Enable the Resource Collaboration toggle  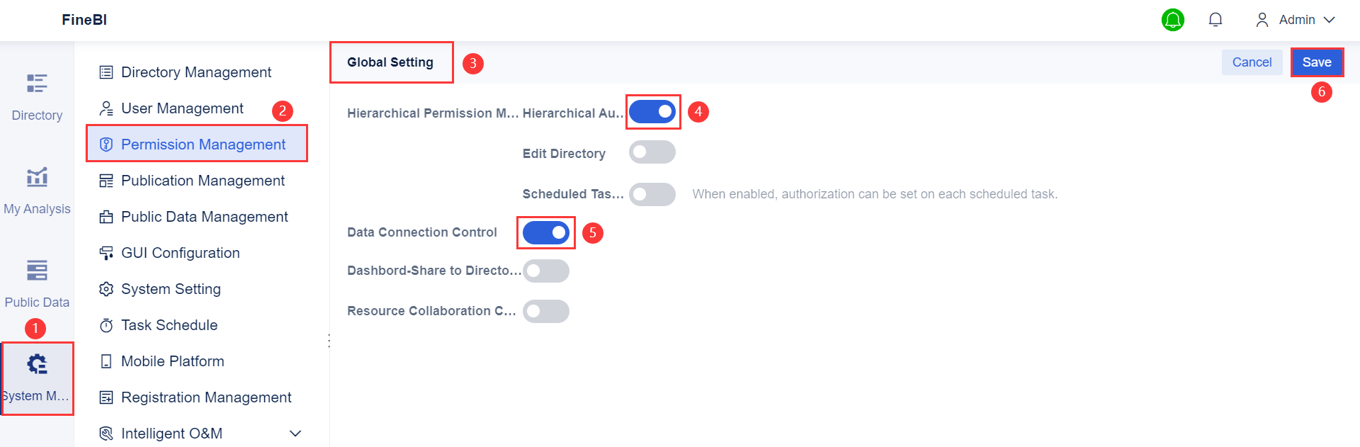[x=546, y=311]
